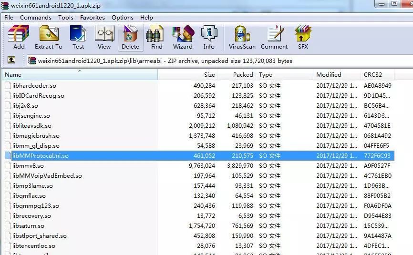The width and height of the screenshot is (413, 255).
Task: Create self-extractor with SFX icon
Action: (x=303, y=37)
